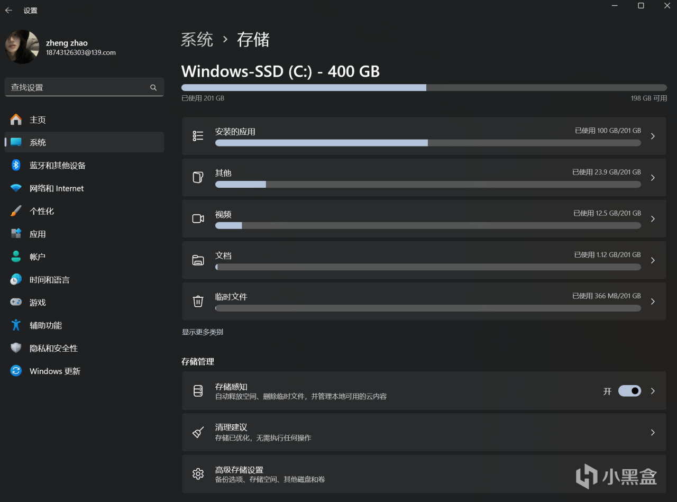This screenshot has height=502, width=677.
Task: Click 已使用 1.12 GB/201 GB text
Action: point(608,254)
